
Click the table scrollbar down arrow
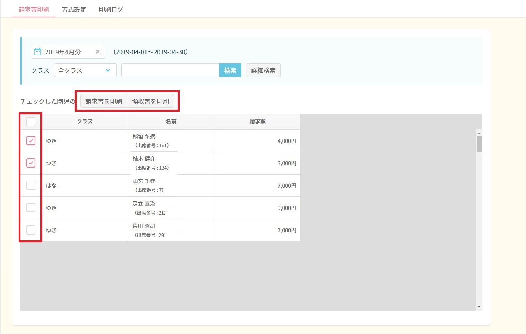click(x=479, y=307)
